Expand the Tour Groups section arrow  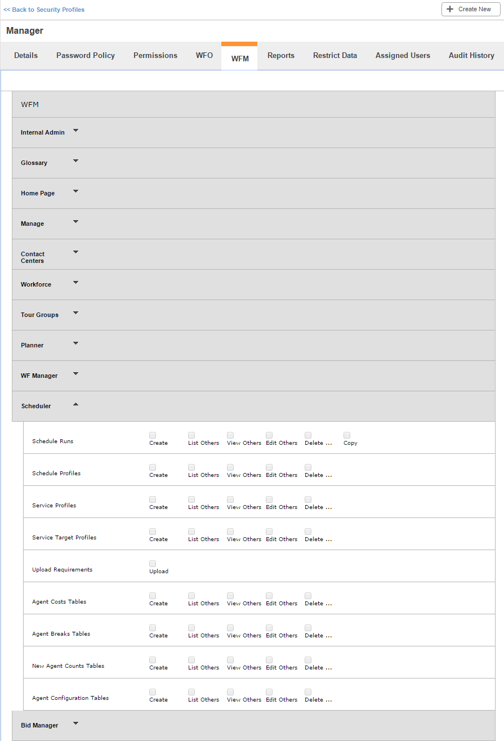click(x=76, y=313)
